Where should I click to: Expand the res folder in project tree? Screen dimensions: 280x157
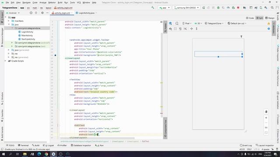9,54
